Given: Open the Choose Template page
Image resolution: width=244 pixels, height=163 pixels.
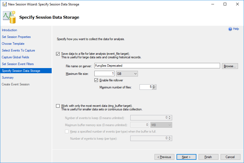Looking at the screenshot, I should pos(13,44).
